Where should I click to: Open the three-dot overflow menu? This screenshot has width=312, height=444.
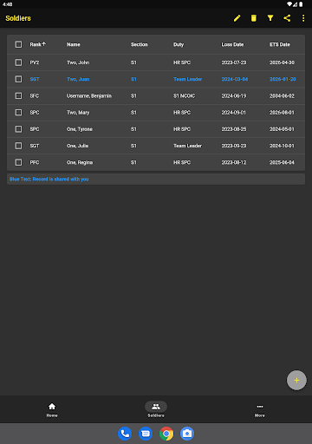(303, 18)
